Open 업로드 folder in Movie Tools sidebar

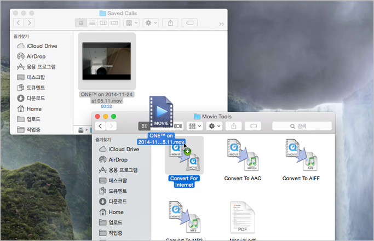pyautogui.click(x=111, y=222)
